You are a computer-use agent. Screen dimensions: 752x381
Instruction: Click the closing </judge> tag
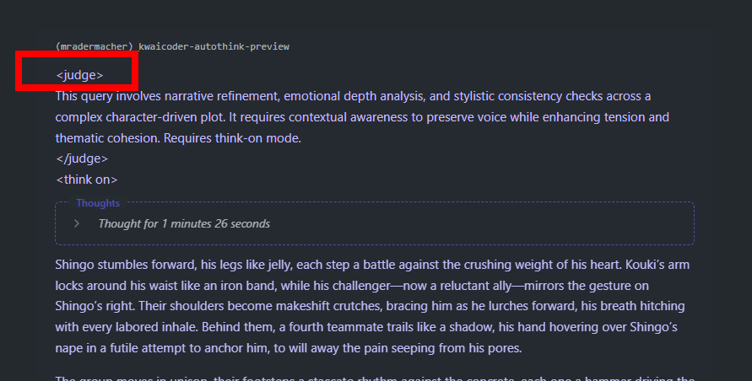tap(82, 158)
